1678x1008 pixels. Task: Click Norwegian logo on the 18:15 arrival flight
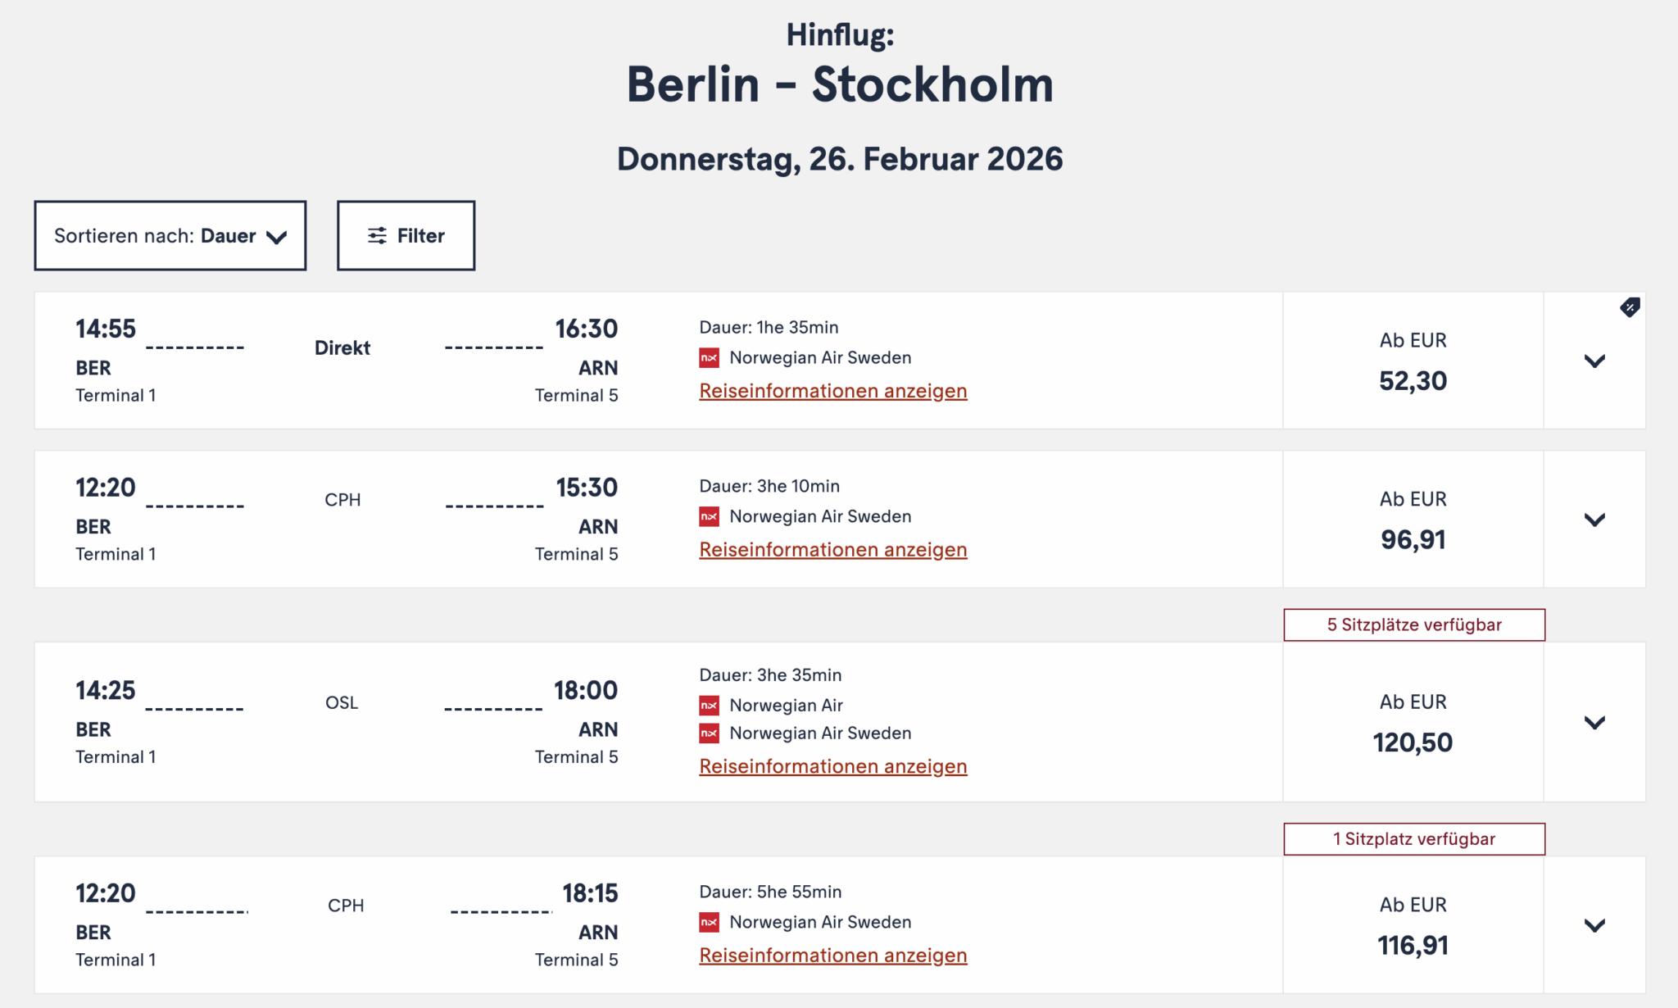tap(709, 923)
